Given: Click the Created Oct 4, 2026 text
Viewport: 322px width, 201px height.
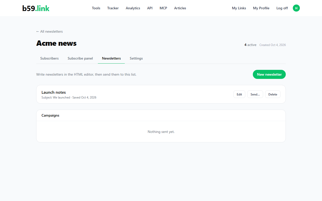Looking at the screenshot, I should 272,45.
